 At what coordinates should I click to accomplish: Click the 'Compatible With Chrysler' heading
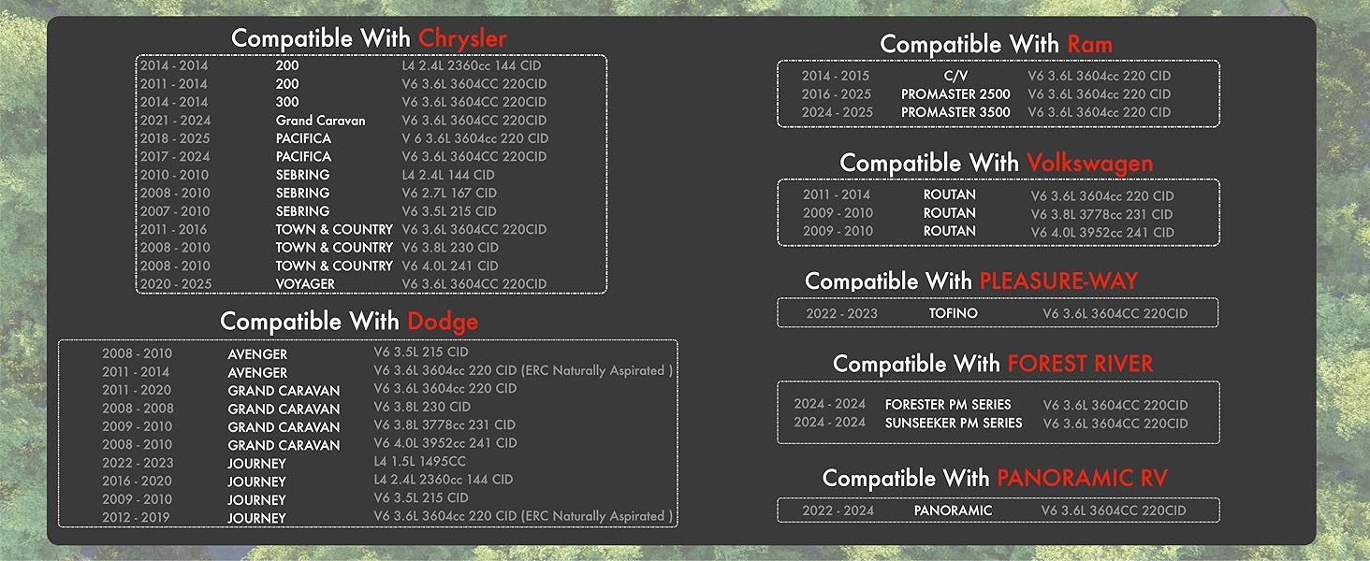369,38
